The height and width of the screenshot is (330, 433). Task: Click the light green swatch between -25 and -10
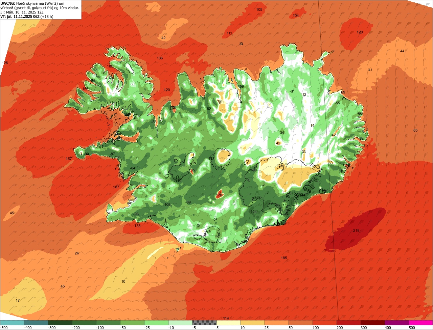click(x=156, y=323)
